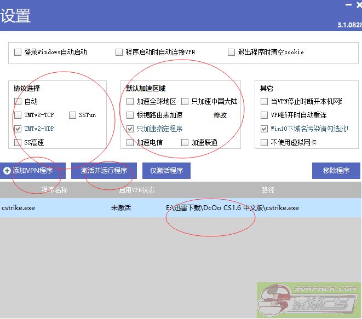Click the 仅激活程序 button
The width and height of the screenshot is (362, 319).
[166, 171]
